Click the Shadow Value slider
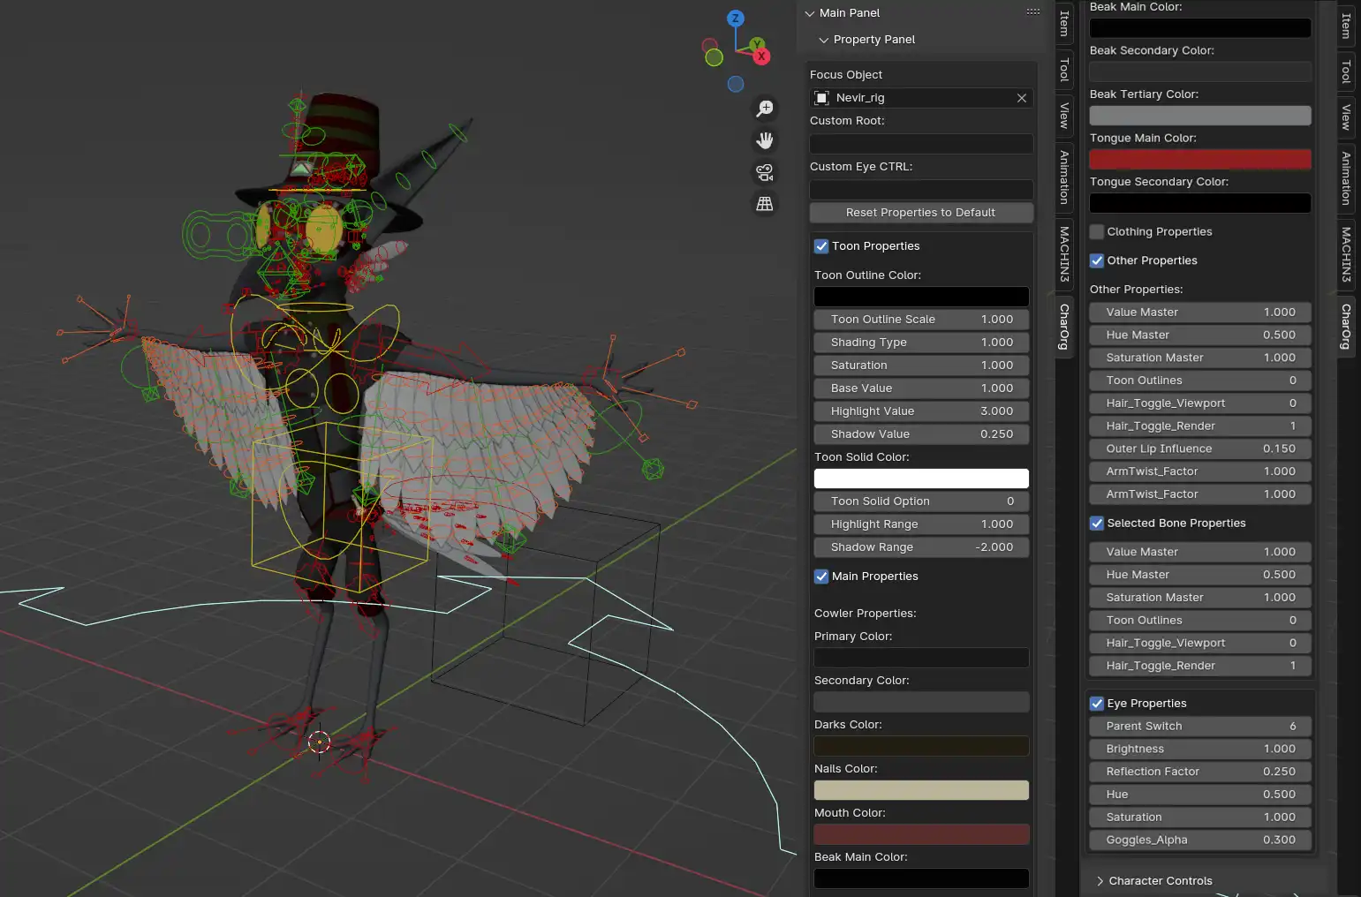Viewport: 1361px width, 897px height. point(921,434)
